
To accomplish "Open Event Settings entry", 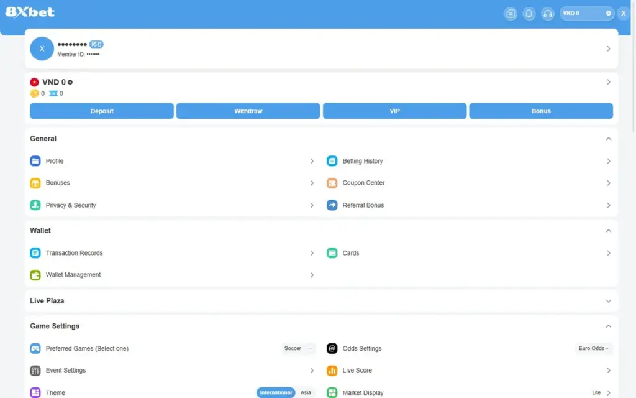I will click(173, 371).
